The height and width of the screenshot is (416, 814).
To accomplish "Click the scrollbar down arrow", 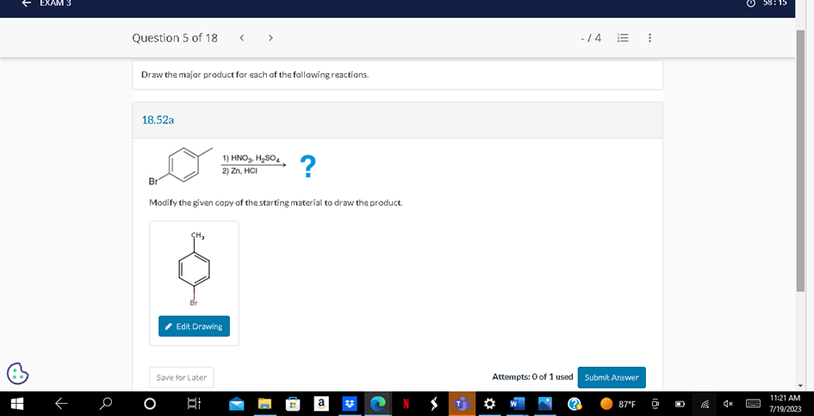I will pyautogui.click(x=800, y=385).
